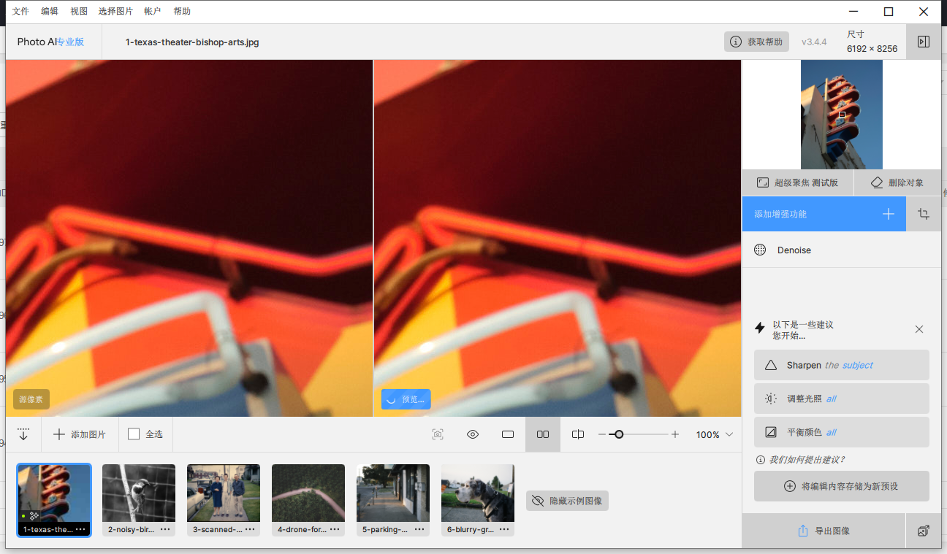Click the 超级聚焦 测试版 button
This screenshot has height=554, width=947.
(x=797, y=182)
